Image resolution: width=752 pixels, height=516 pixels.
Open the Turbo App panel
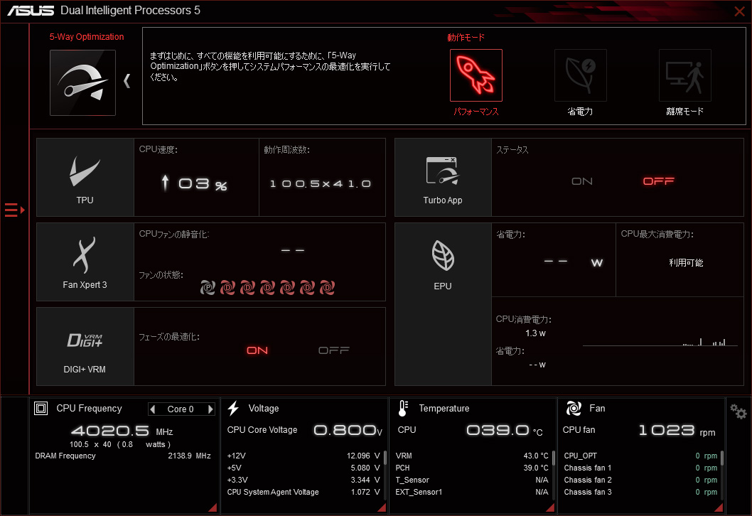[443, 178]
